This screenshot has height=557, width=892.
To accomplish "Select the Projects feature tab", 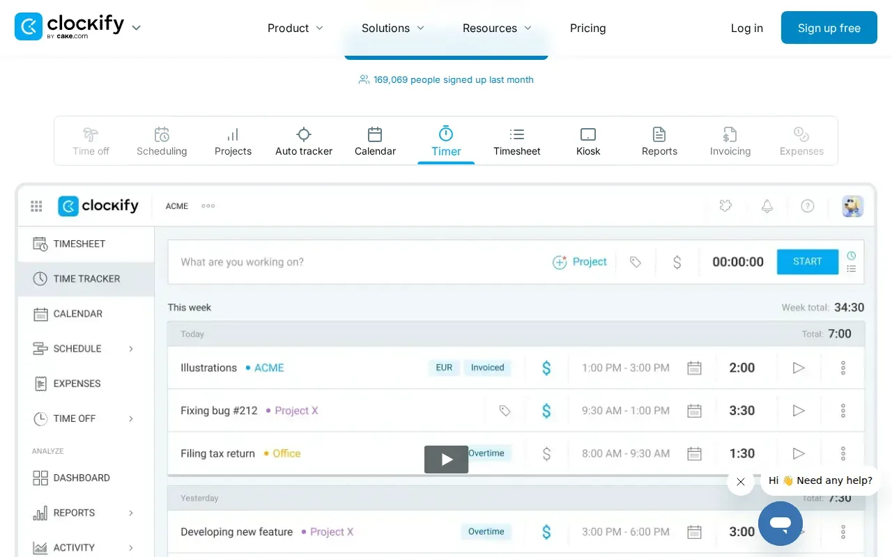I will click(233, 141).
